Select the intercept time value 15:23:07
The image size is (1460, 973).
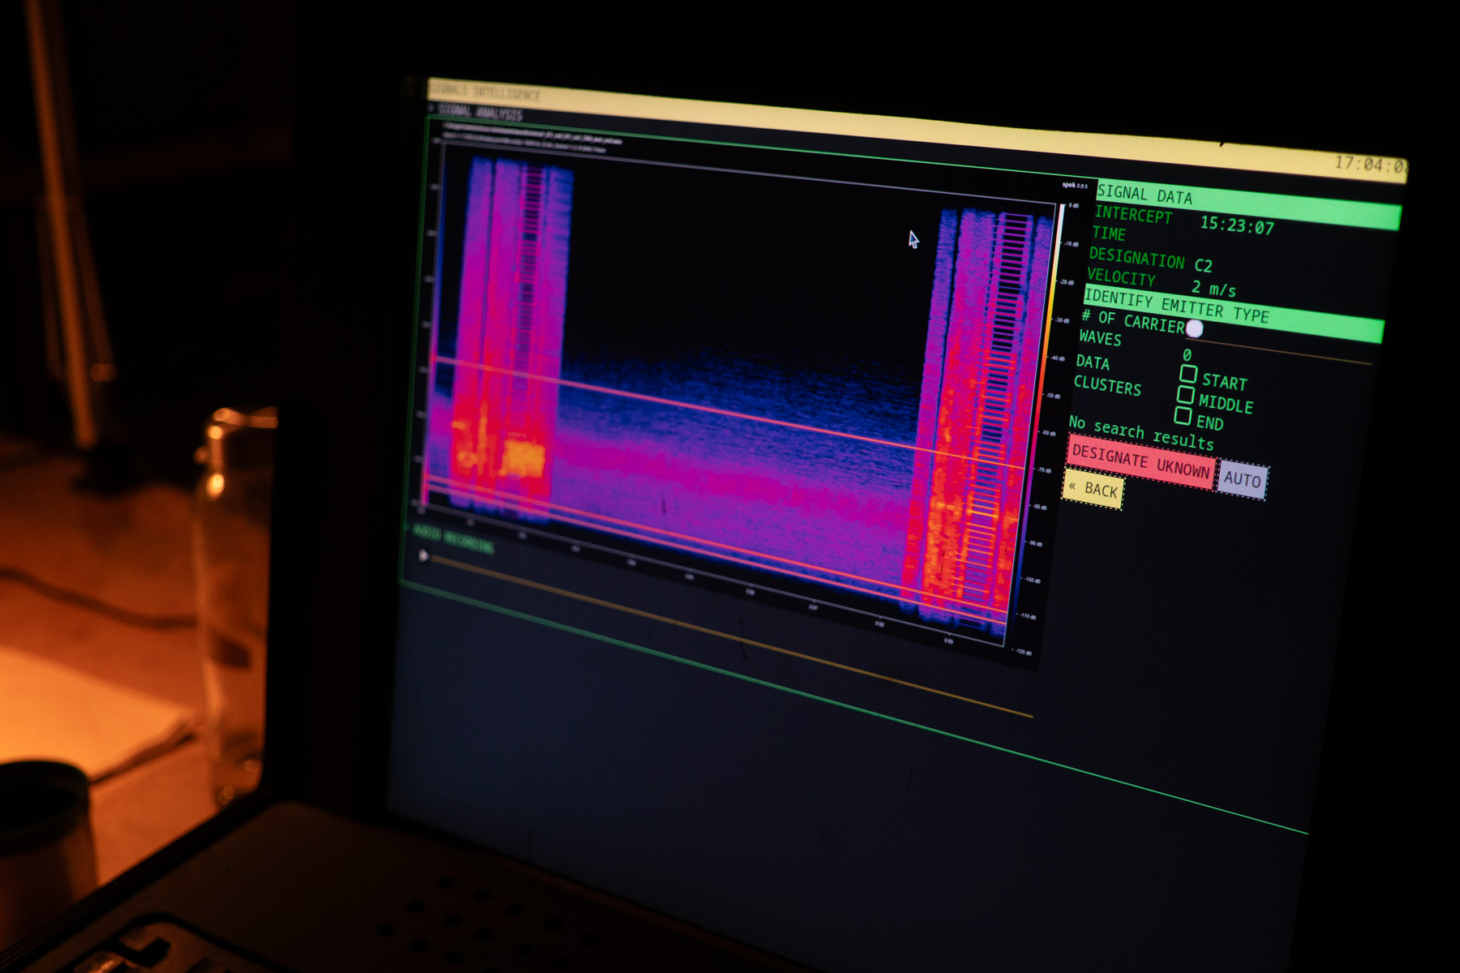coord(1236,225)
